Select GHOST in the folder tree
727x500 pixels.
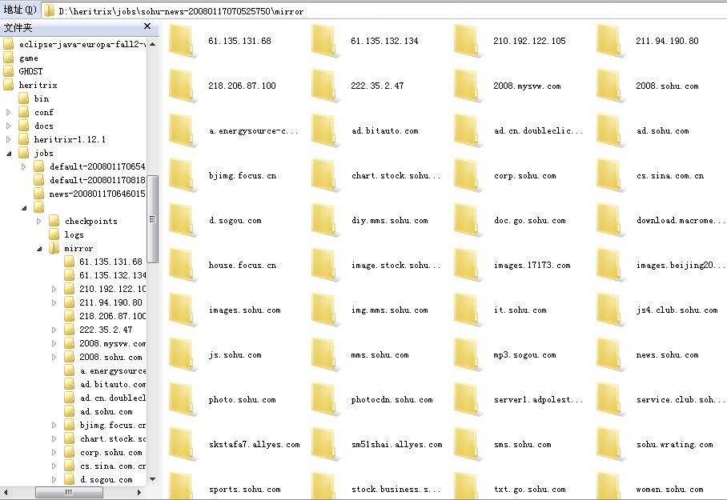(x=30, y=71)
